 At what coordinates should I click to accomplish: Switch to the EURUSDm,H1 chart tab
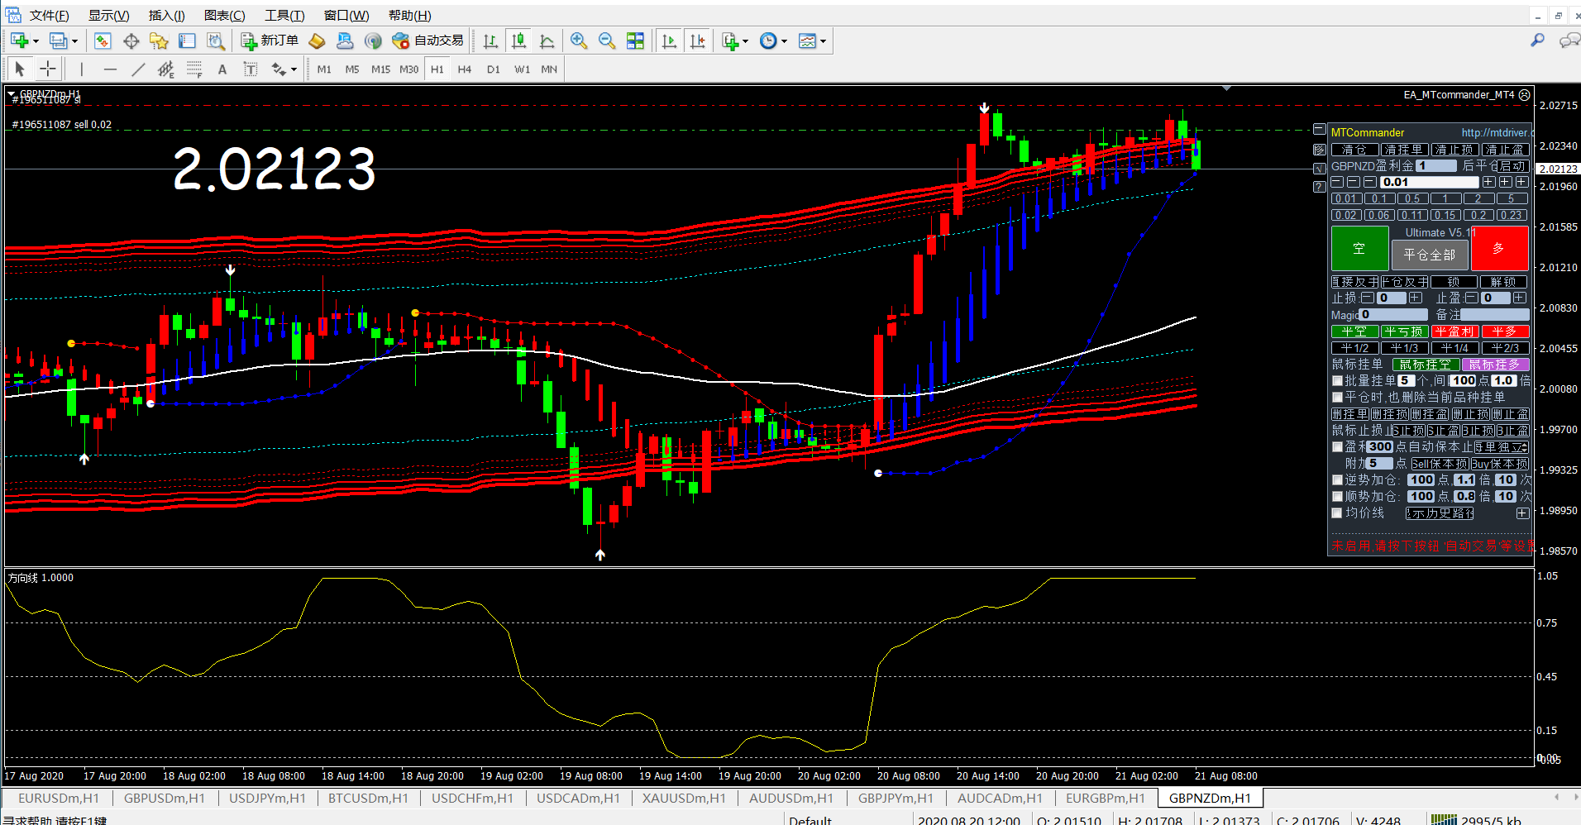click(x=58, y=798)
